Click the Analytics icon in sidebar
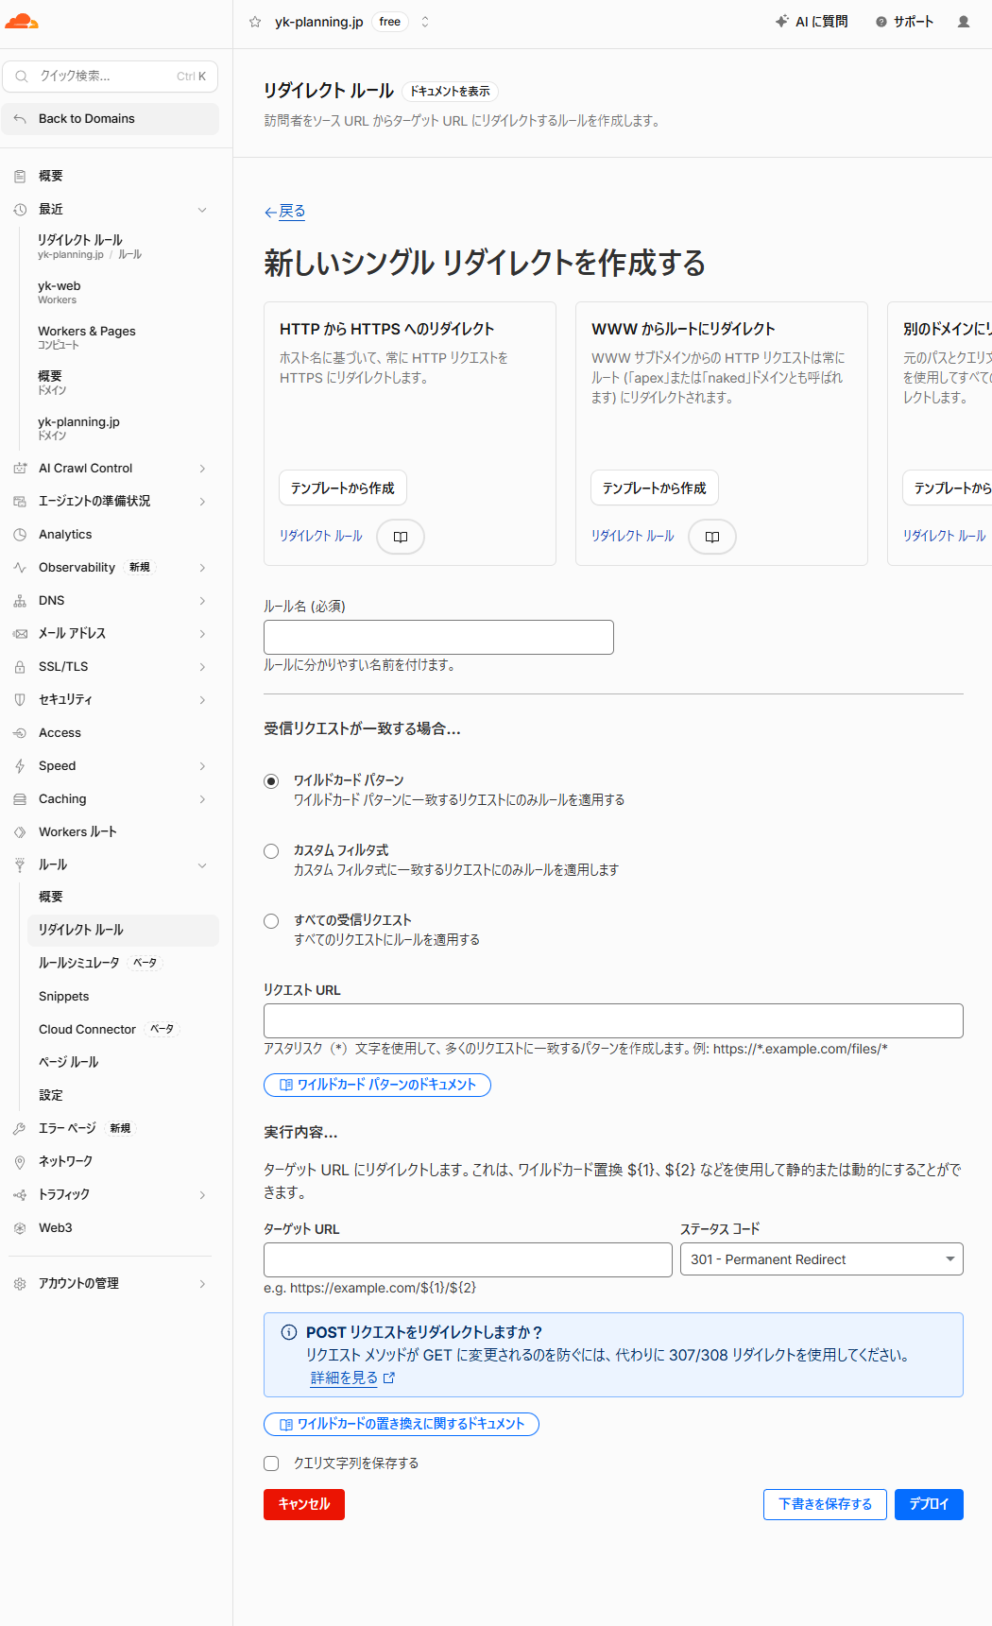The width and height of the screenshot is (992, 1626). tap(20, 535)
